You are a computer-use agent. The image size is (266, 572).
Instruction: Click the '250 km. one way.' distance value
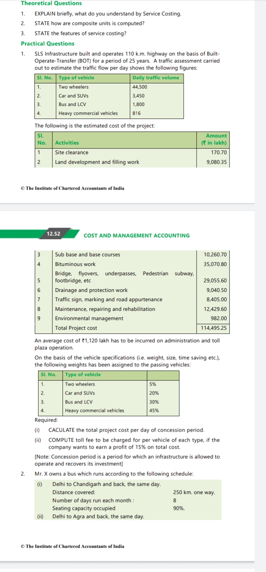click(194, 492)
